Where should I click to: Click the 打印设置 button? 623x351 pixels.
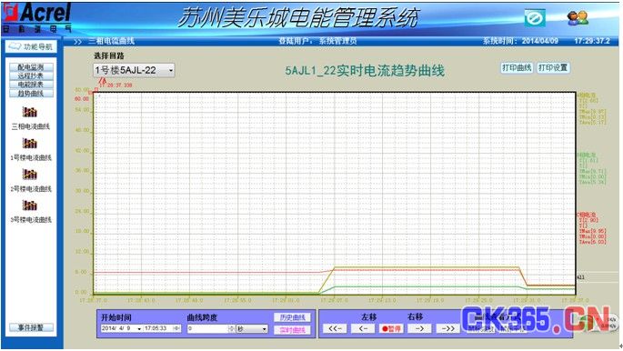(x=553, y=68)
